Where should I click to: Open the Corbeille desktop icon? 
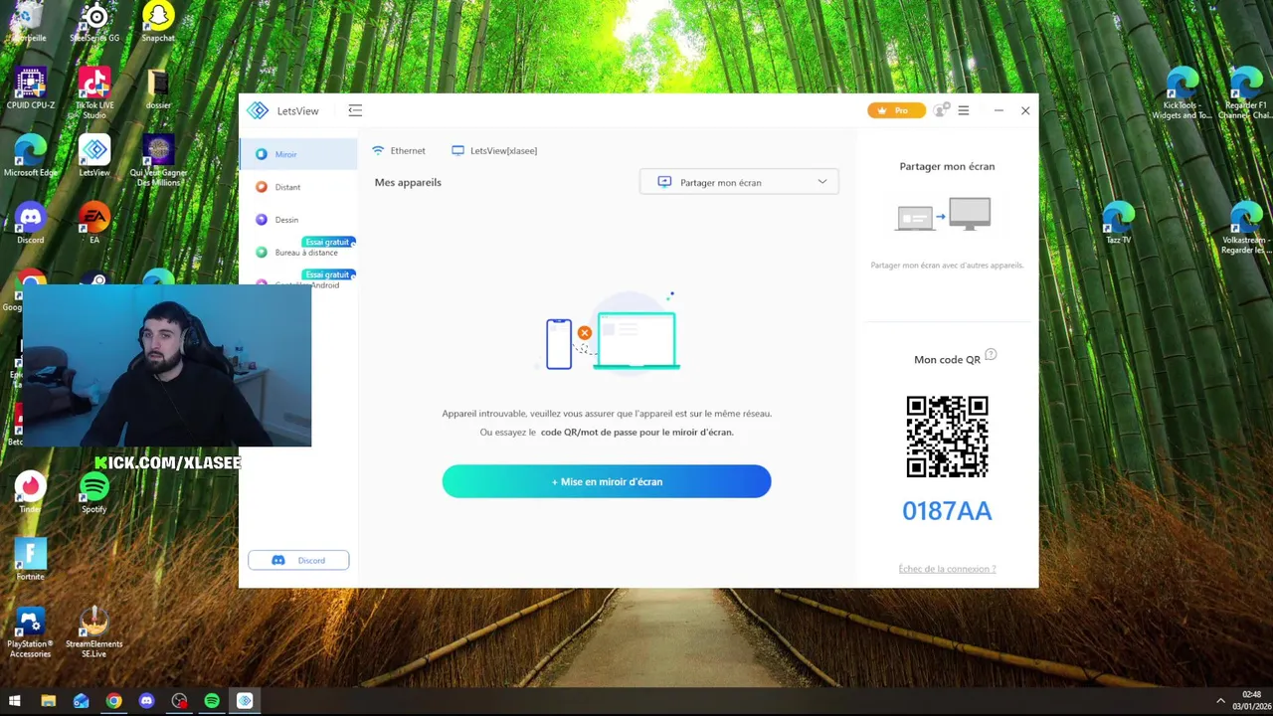click(30, 23)
